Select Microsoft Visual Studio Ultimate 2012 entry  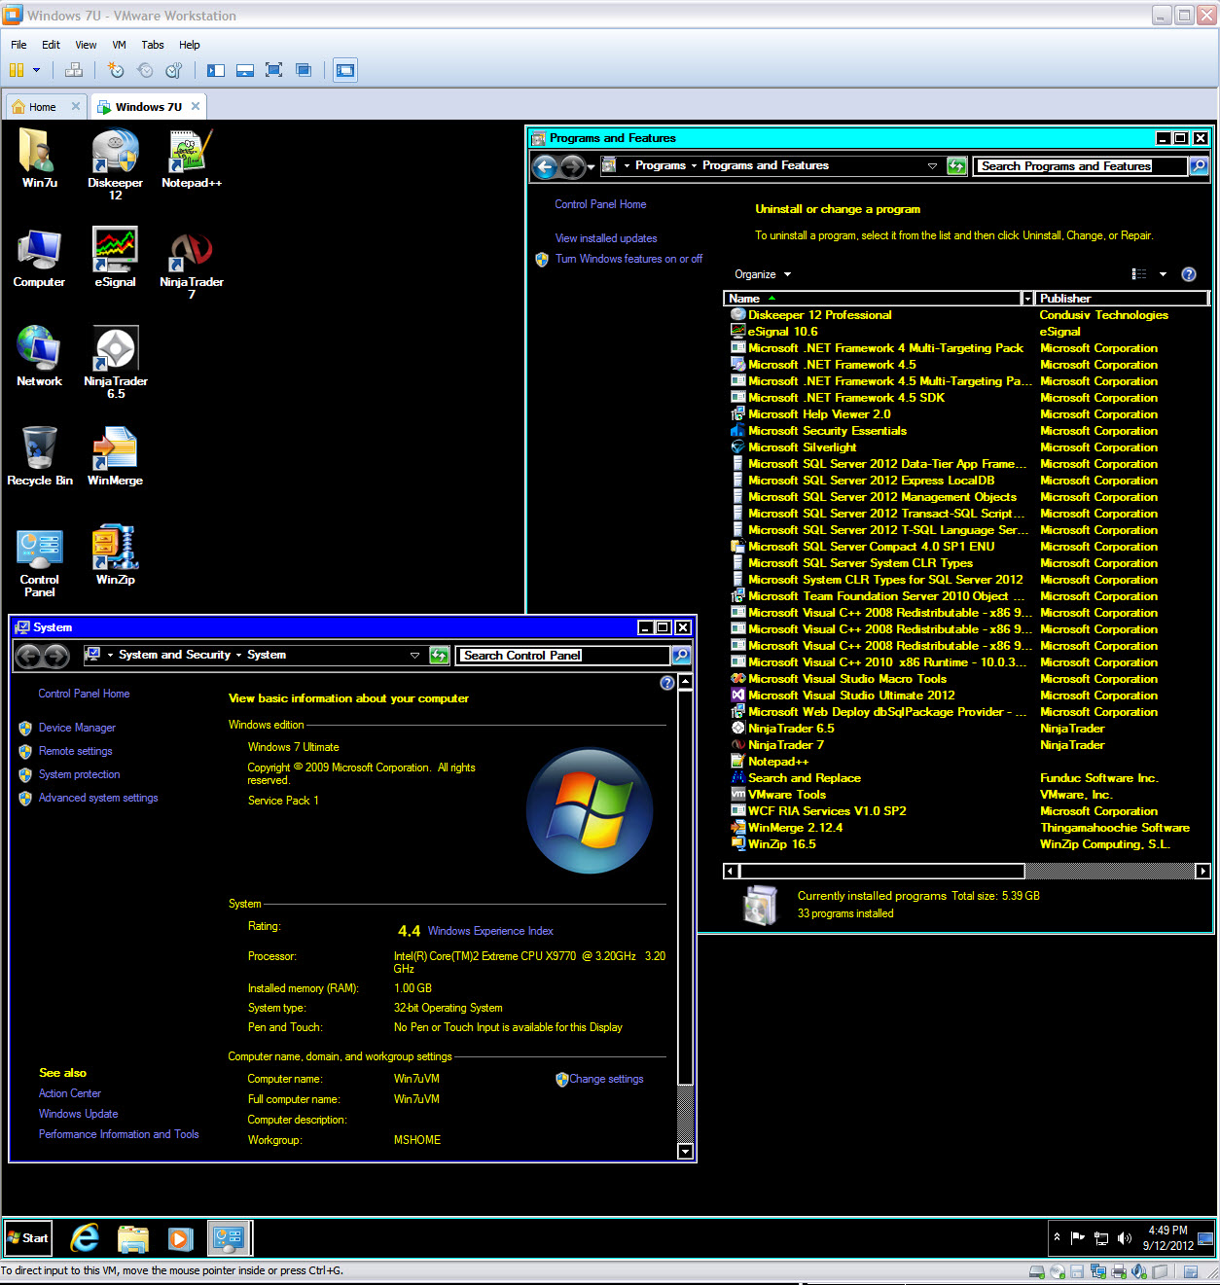pos(851,696)
